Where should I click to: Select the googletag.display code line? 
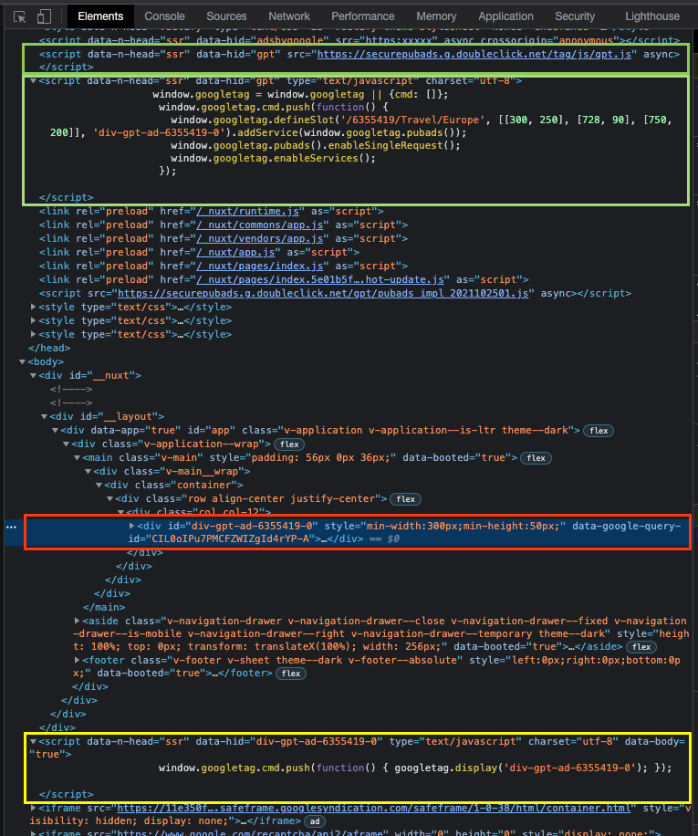[415, 768]
